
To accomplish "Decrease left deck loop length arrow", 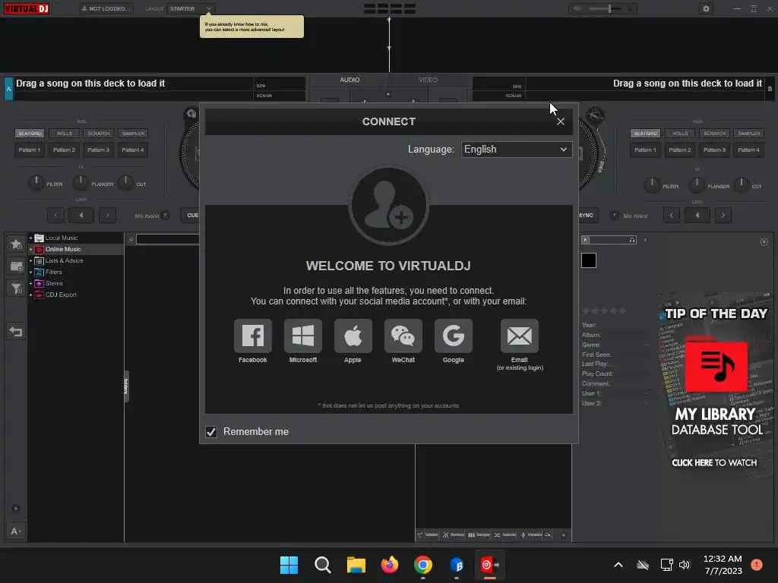I will pyautogui.click(x=55, y=215).
